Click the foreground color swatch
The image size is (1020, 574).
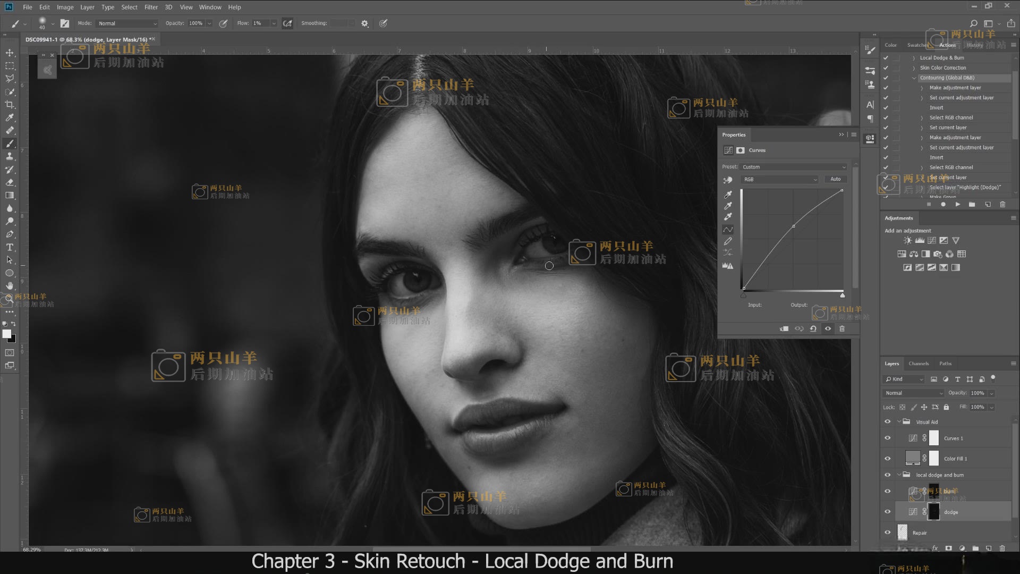6,334
